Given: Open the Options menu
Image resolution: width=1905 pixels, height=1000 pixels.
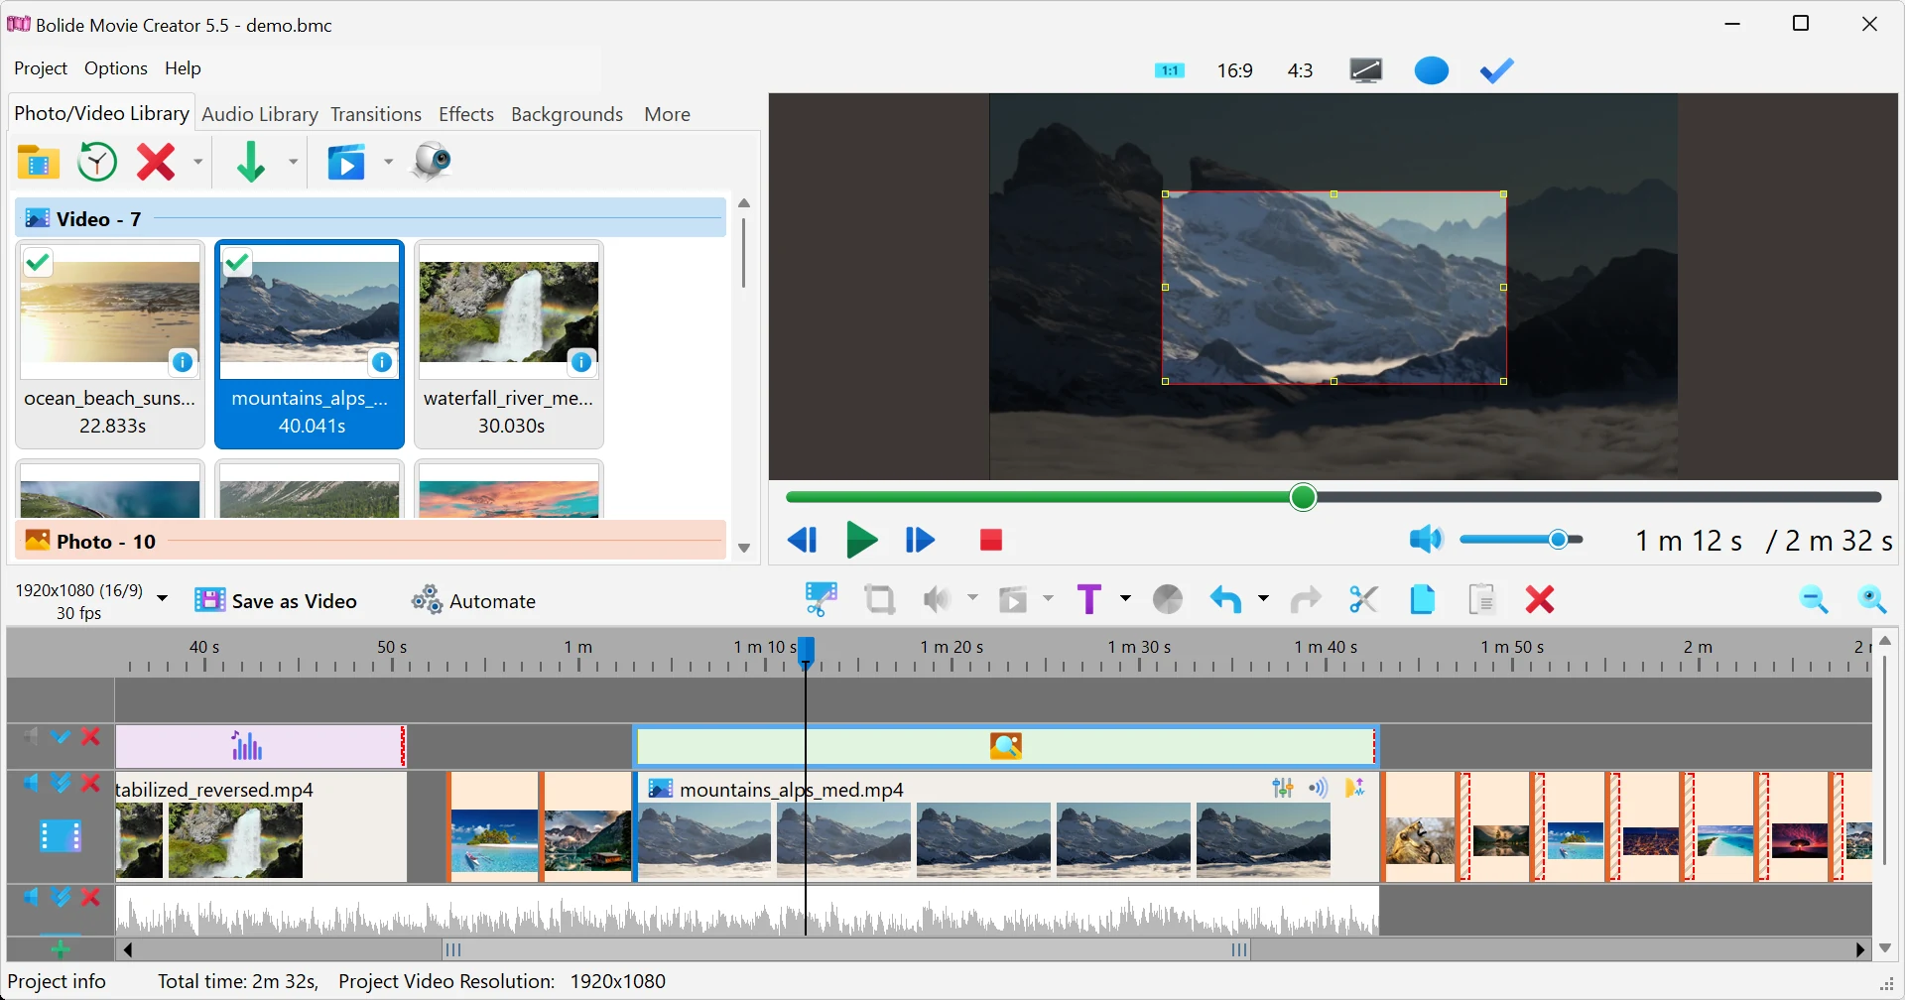Looking at the screenshot, I should [116, 68].
